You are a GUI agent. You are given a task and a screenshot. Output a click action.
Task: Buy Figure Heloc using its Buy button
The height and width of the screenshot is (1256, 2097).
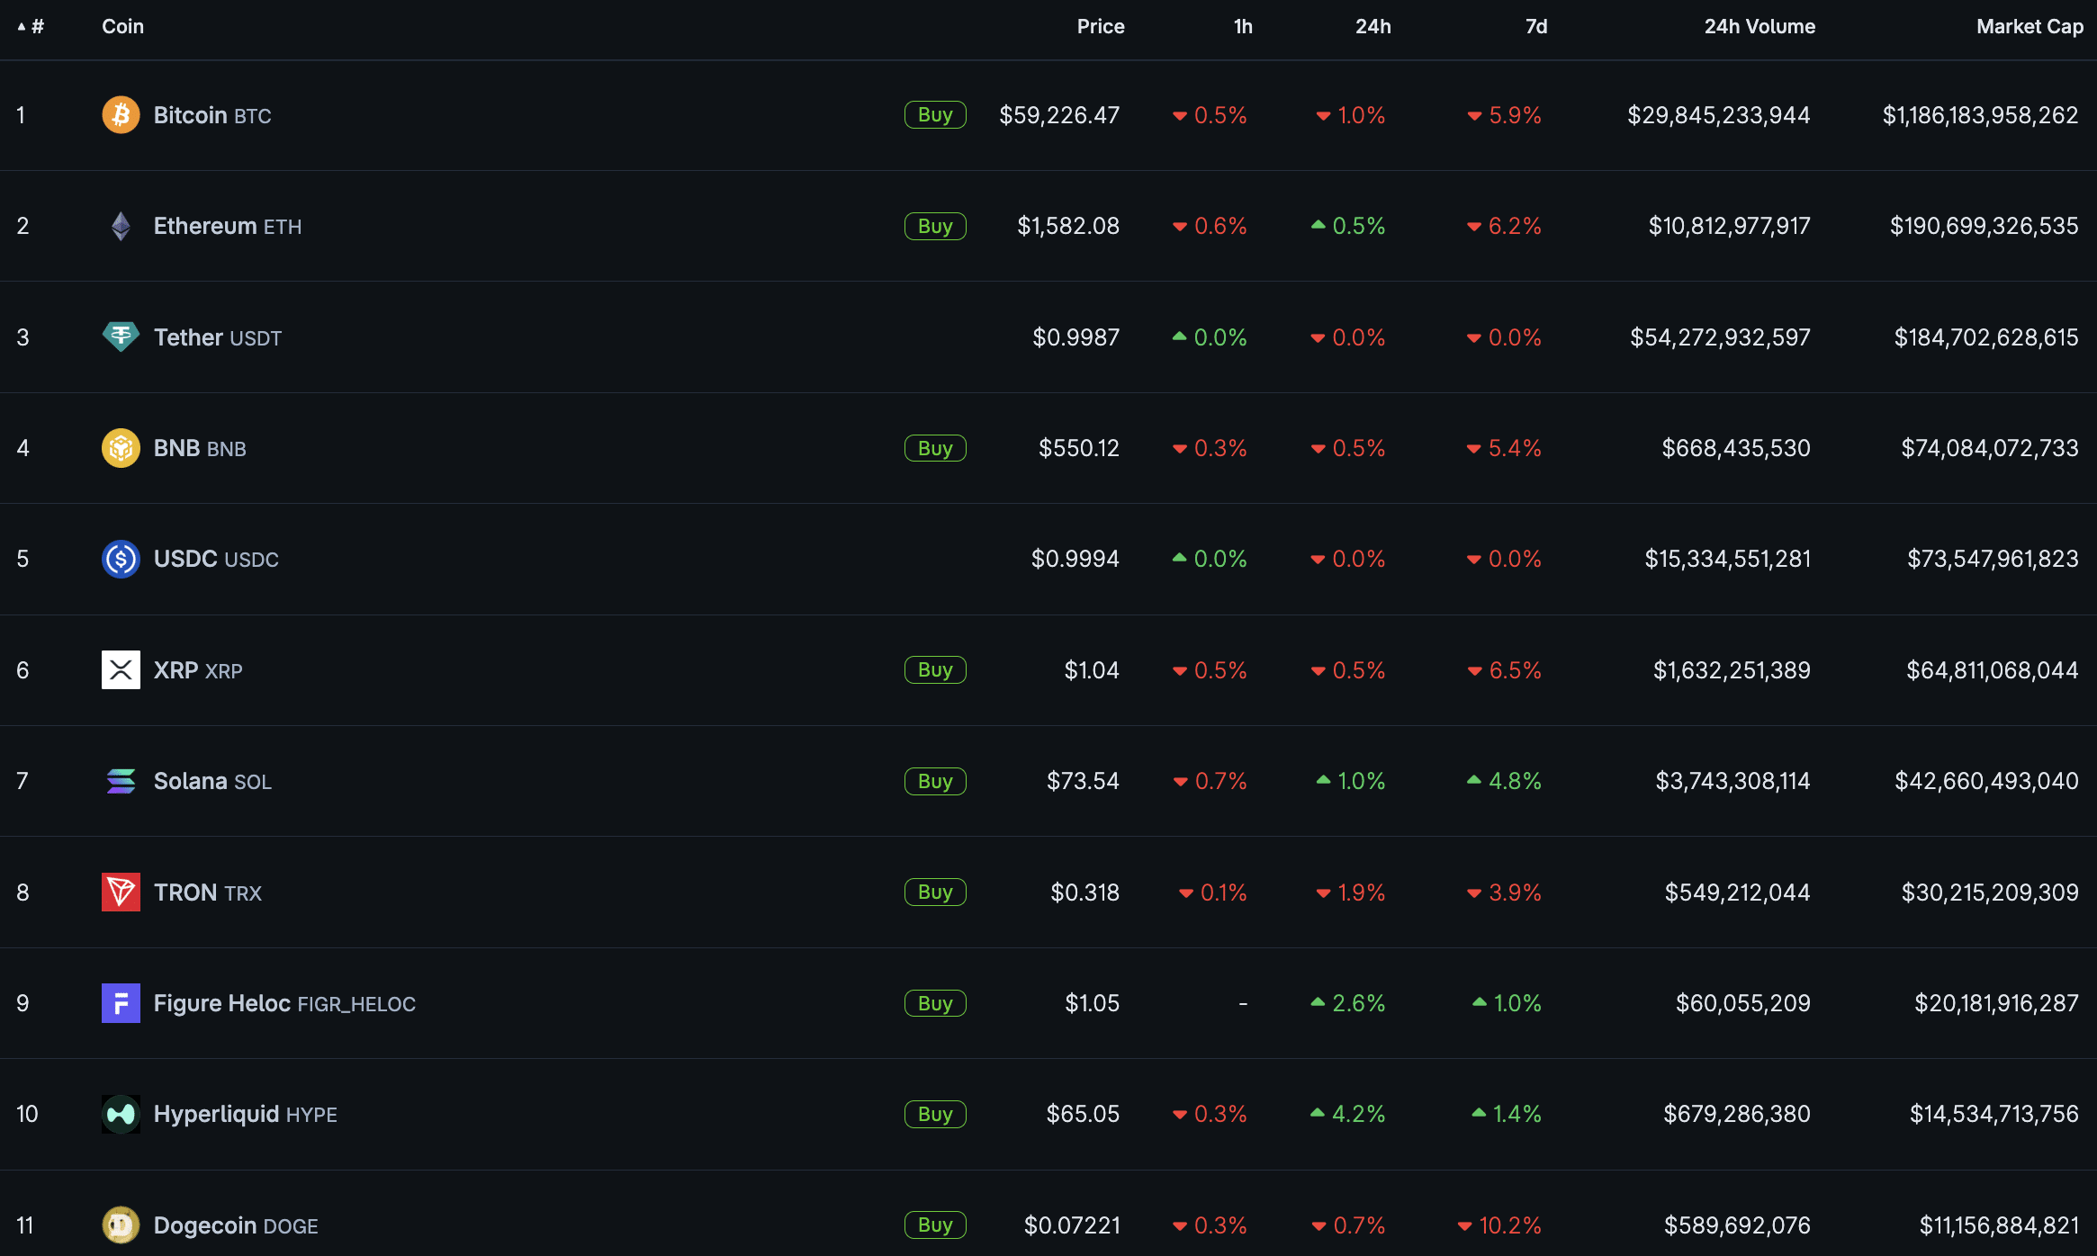[935, 1003]
